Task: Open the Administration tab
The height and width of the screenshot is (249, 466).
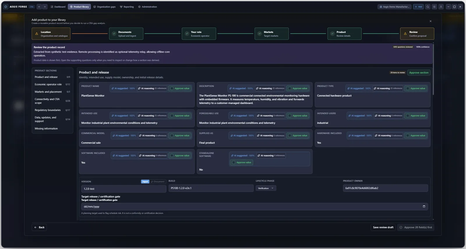Action: (148, 7)
